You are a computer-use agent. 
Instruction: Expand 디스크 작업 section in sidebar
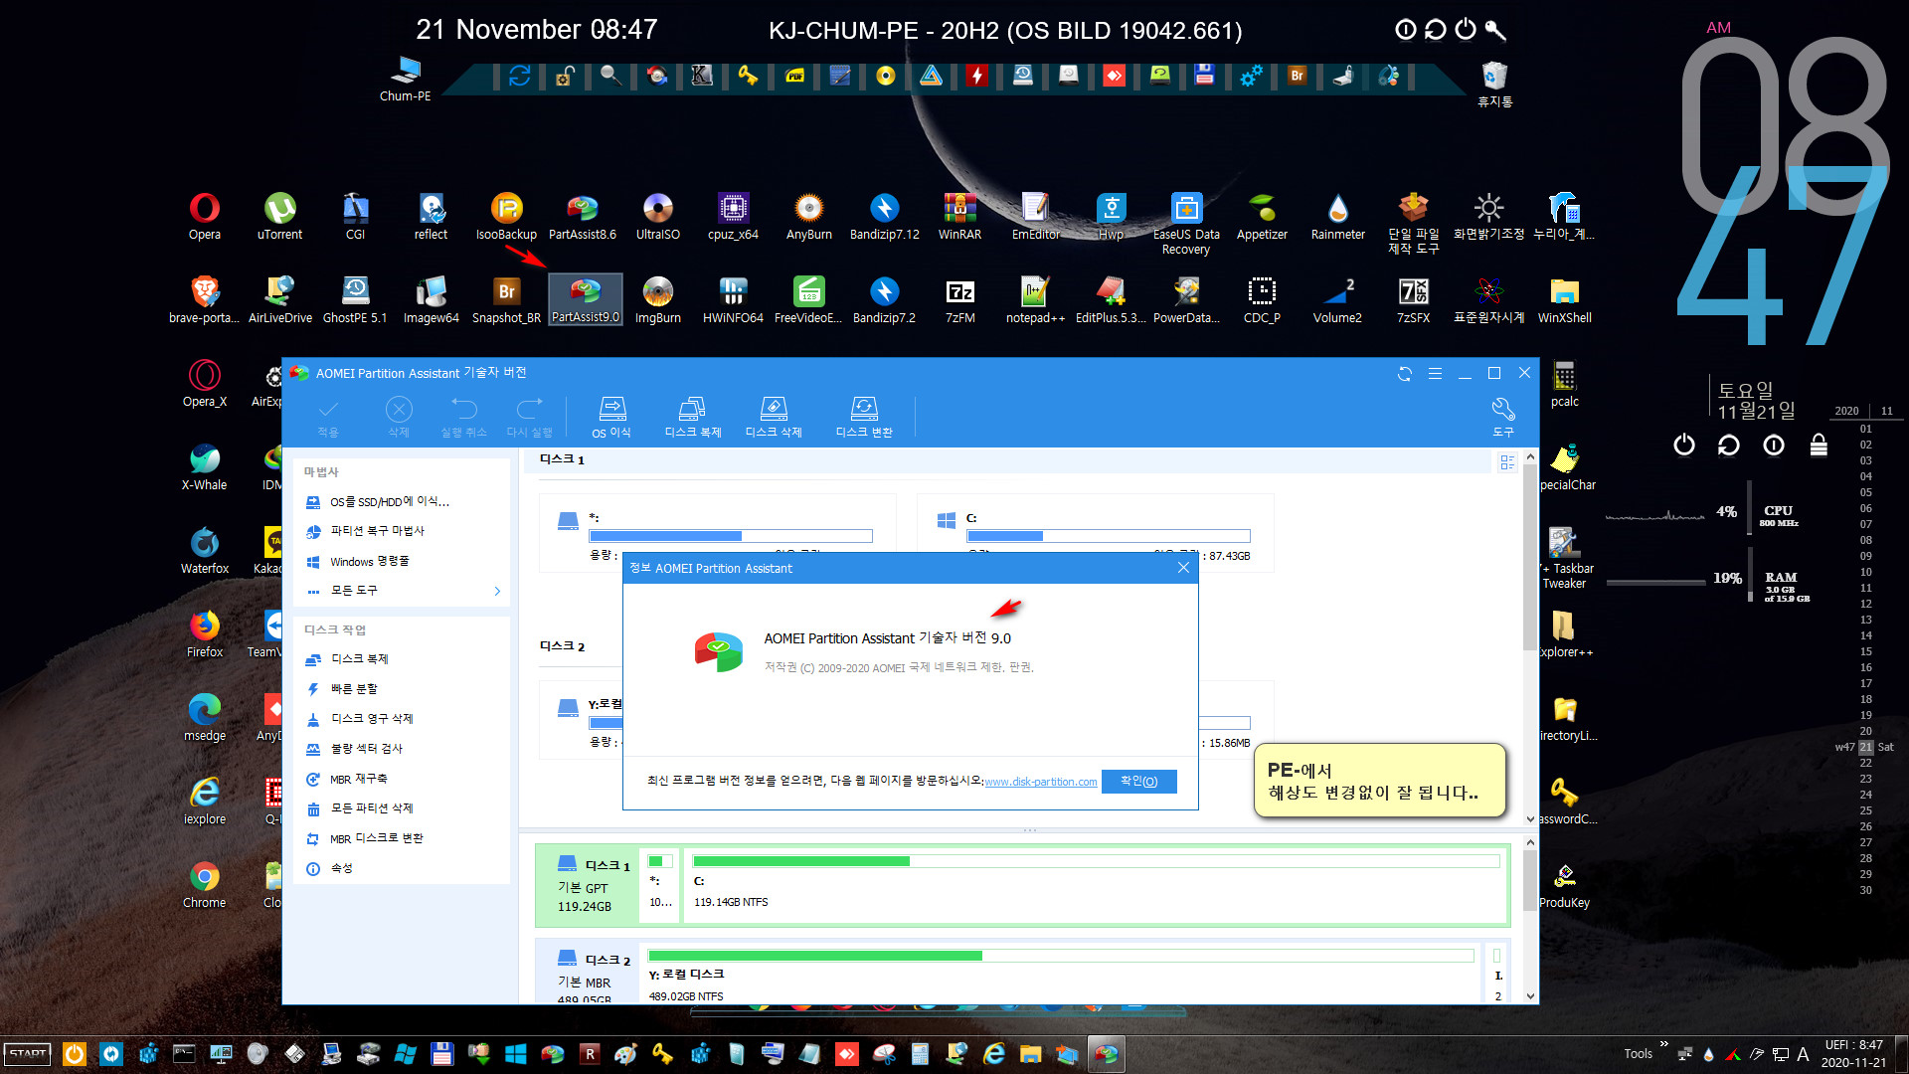337,629
